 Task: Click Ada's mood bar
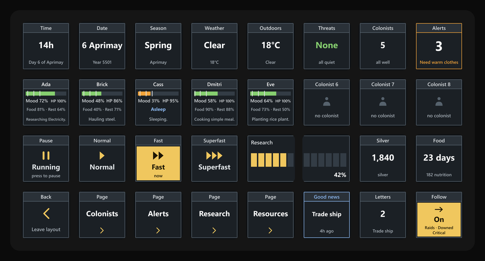pyautogui.click(x=46, y=93)
